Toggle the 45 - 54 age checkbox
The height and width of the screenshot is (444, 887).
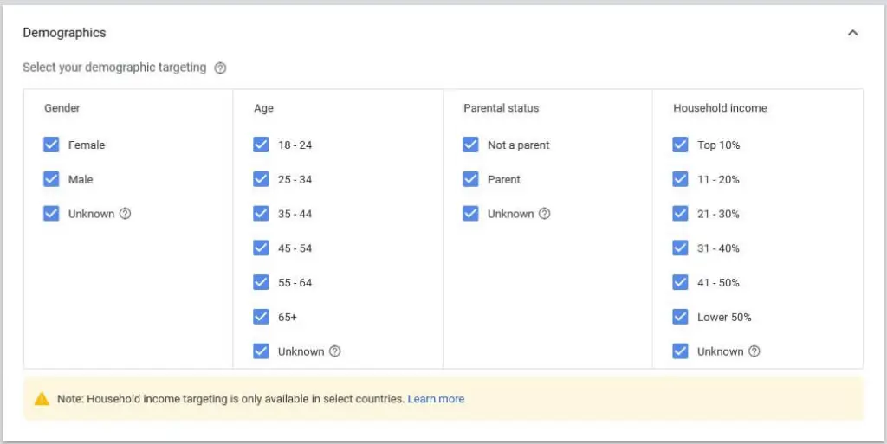(261, 248)
